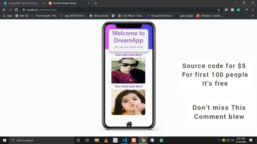Image resolution: width=257 pixels, height=144 pixels.
Task: Open the network icon in system tray
Action: 228,140
